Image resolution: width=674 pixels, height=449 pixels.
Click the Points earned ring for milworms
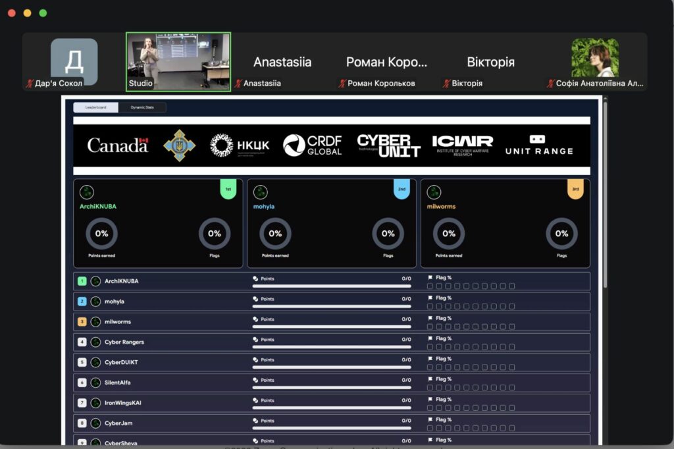448,234
